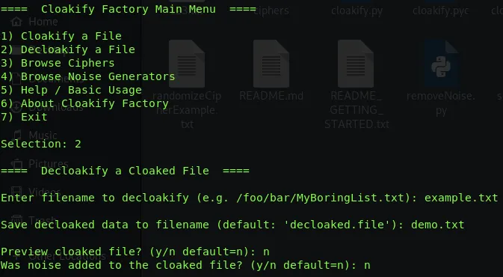The width and height of the screenshot is (503, 277).
Task: Open Videos folder in file manager sidebar
Action: pyautogui.click(x=35, y=192)
